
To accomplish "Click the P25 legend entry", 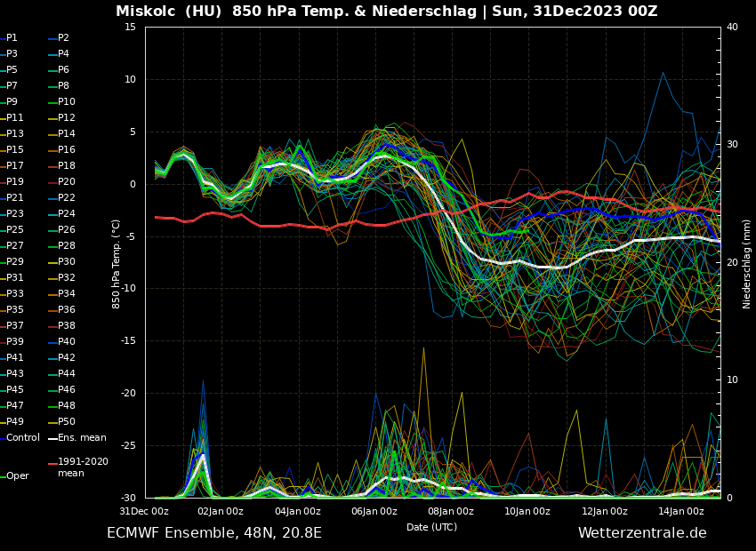I will click(15, 230).
